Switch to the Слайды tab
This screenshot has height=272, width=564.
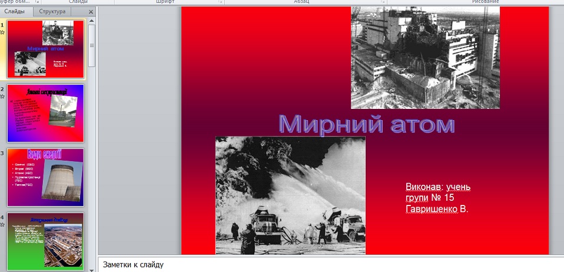[x=15, y=11]
